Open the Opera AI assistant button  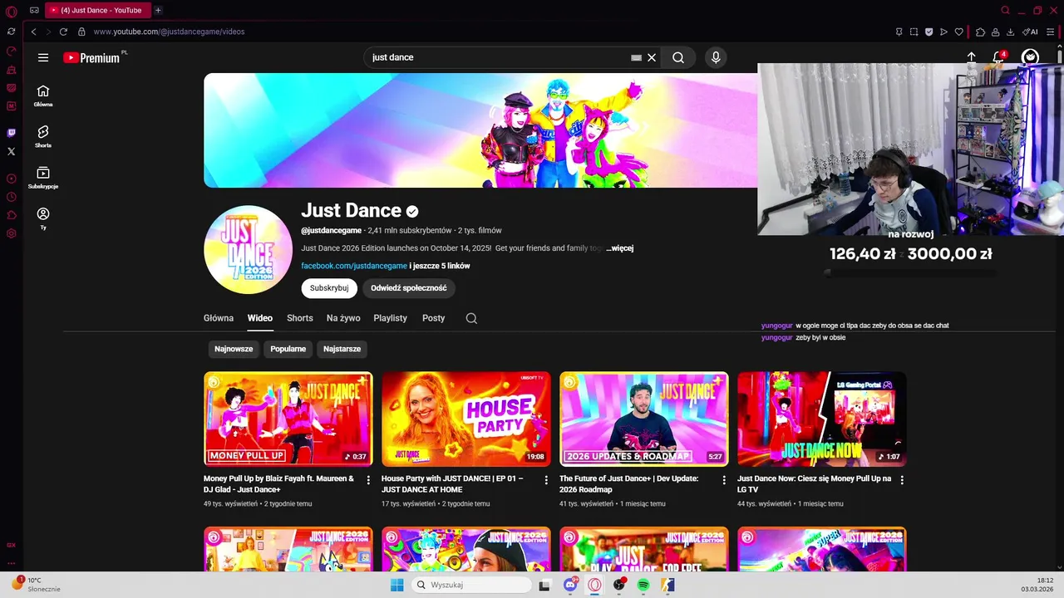(x=1030, y=32)
